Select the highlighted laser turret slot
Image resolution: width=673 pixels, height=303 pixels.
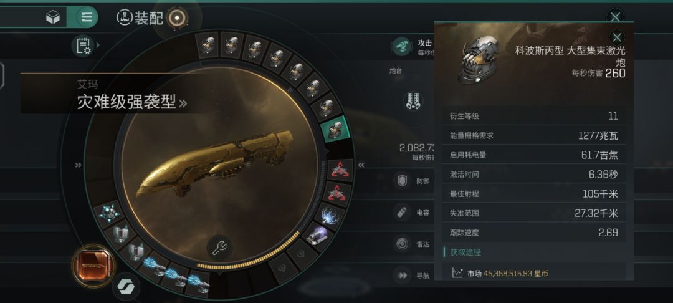point(335,129)
